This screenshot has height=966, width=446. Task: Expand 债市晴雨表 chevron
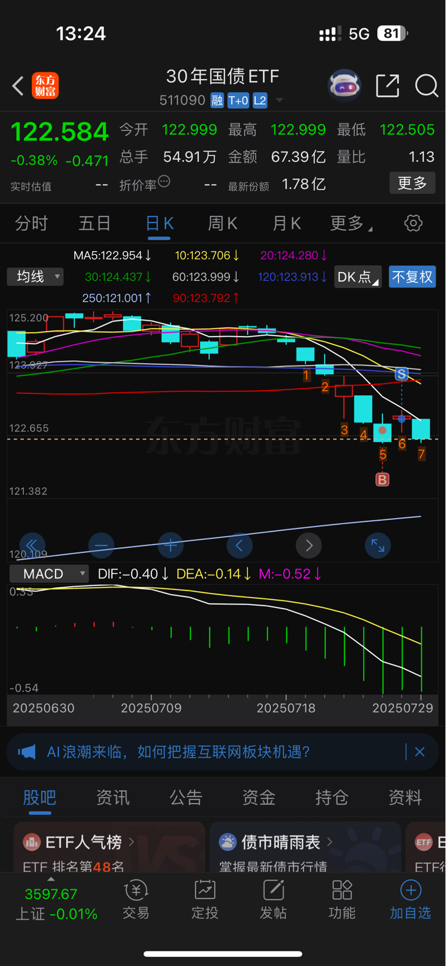(330, 841)
